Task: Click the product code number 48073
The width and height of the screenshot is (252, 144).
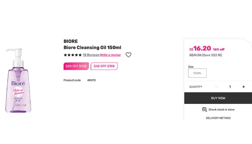Action: click(91, 80)
